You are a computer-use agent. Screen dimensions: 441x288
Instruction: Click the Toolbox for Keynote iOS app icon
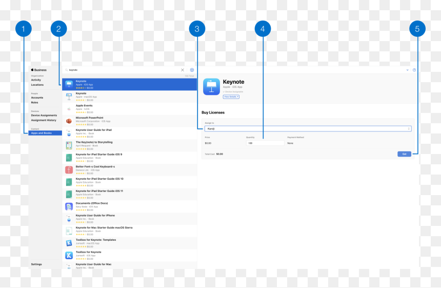[x=69, y=255]
